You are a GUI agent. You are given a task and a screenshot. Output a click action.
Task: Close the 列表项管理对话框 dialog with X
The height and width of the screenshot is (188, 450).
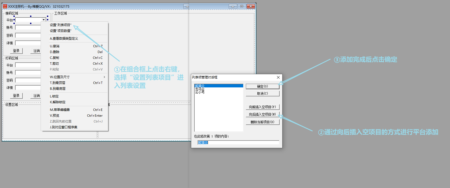[x=278, y=77]
